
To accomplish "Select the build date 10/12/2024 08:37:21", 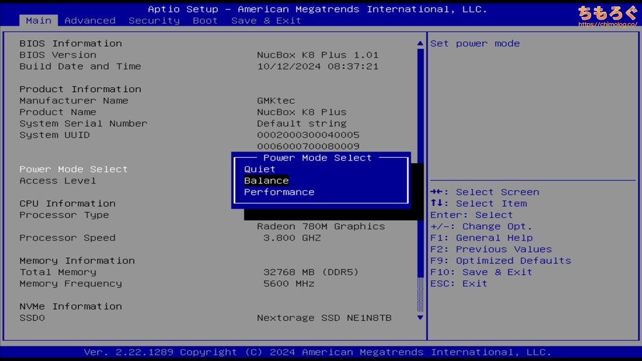I will [x=318, y=66].
